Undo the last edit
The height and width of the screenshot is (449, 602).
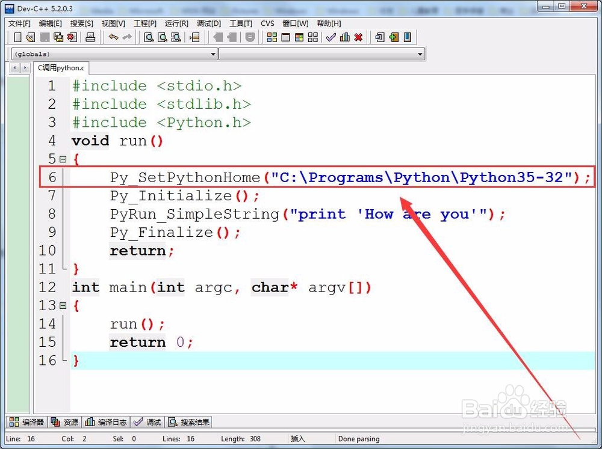(x=114, y=37)
